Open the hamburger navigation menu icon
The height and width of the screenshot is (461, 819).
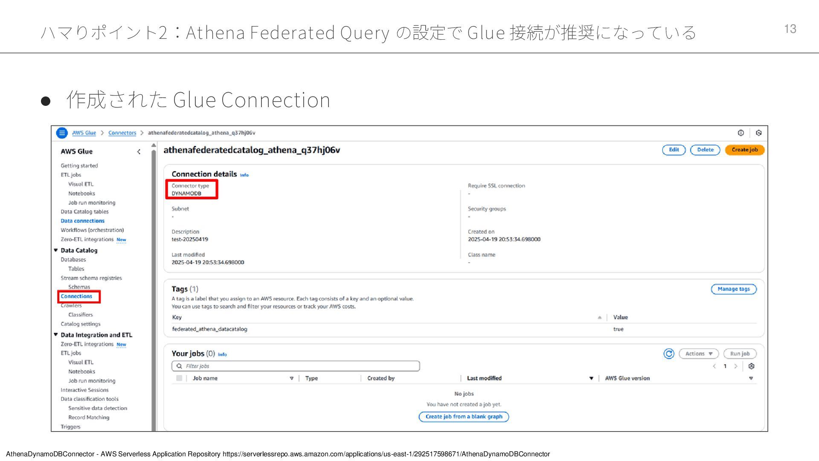[x=62, y=133]
